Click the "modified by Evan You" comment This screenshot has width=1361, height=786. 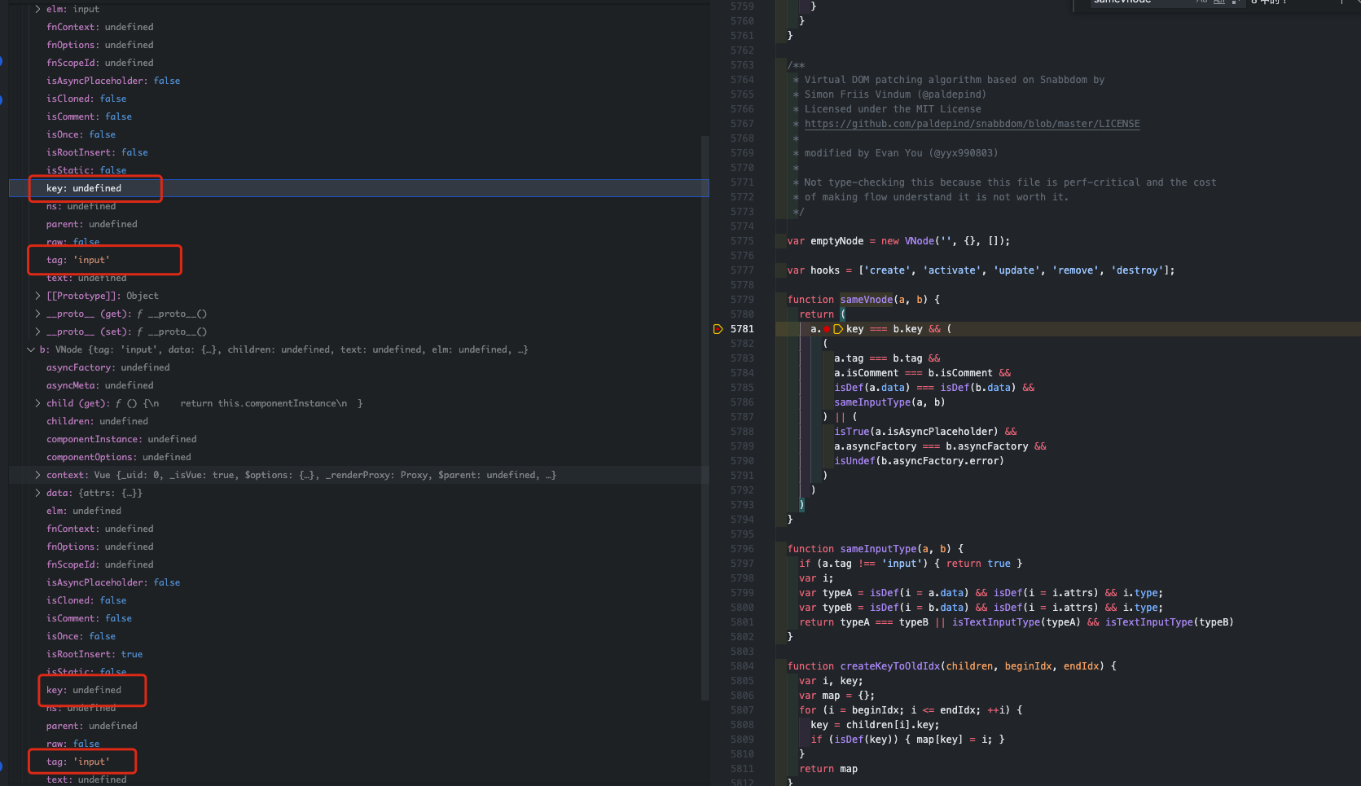coord(901,153)
